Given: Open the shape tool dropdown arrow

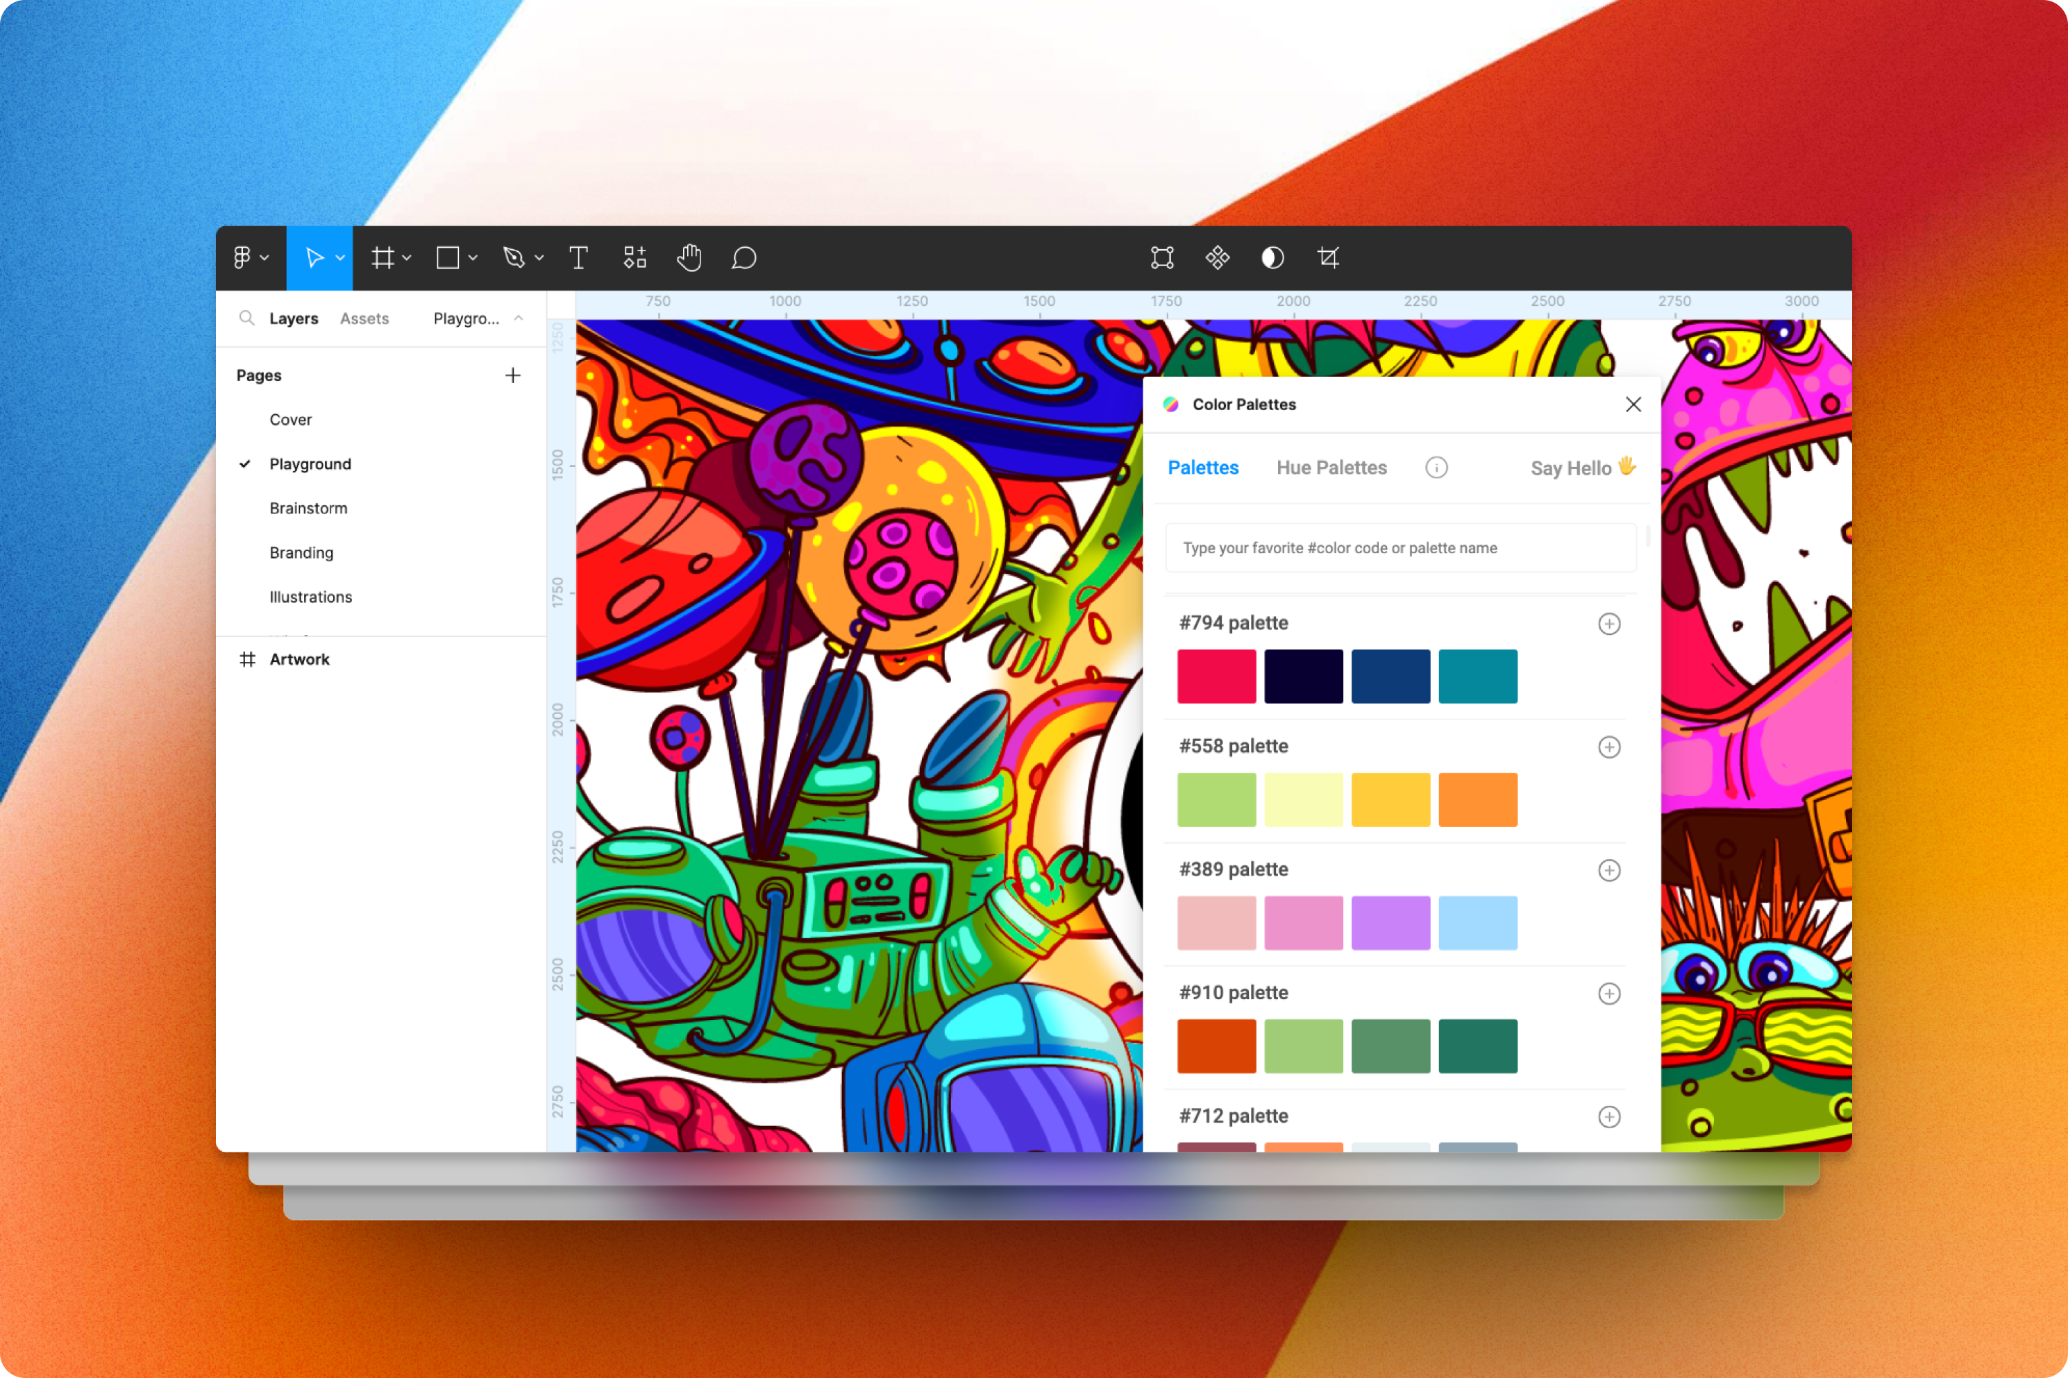Looking at the screenshot, I should tap(473, 257).
